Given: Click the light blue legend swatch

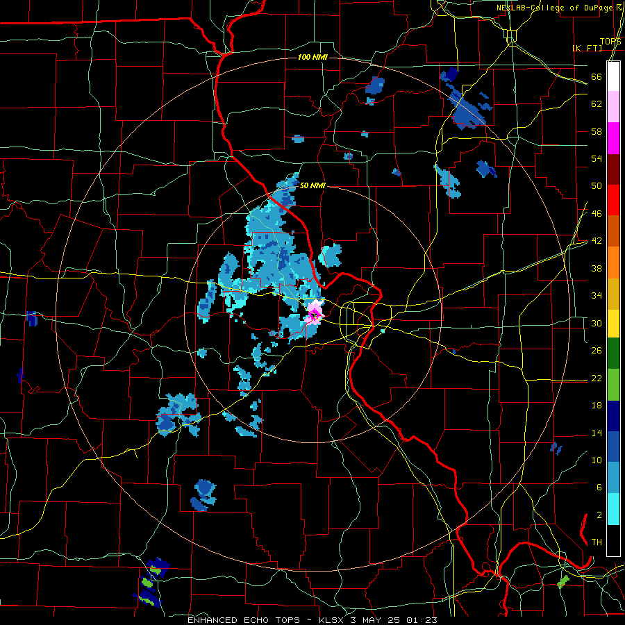Looking at the screenshot, I should tap(613, 478).
